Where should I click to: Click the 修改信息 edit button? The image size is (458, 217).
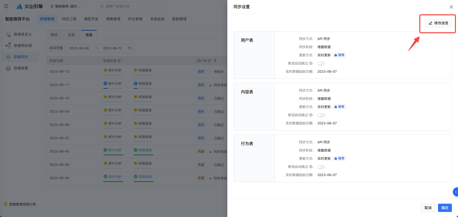click(439, 23)
